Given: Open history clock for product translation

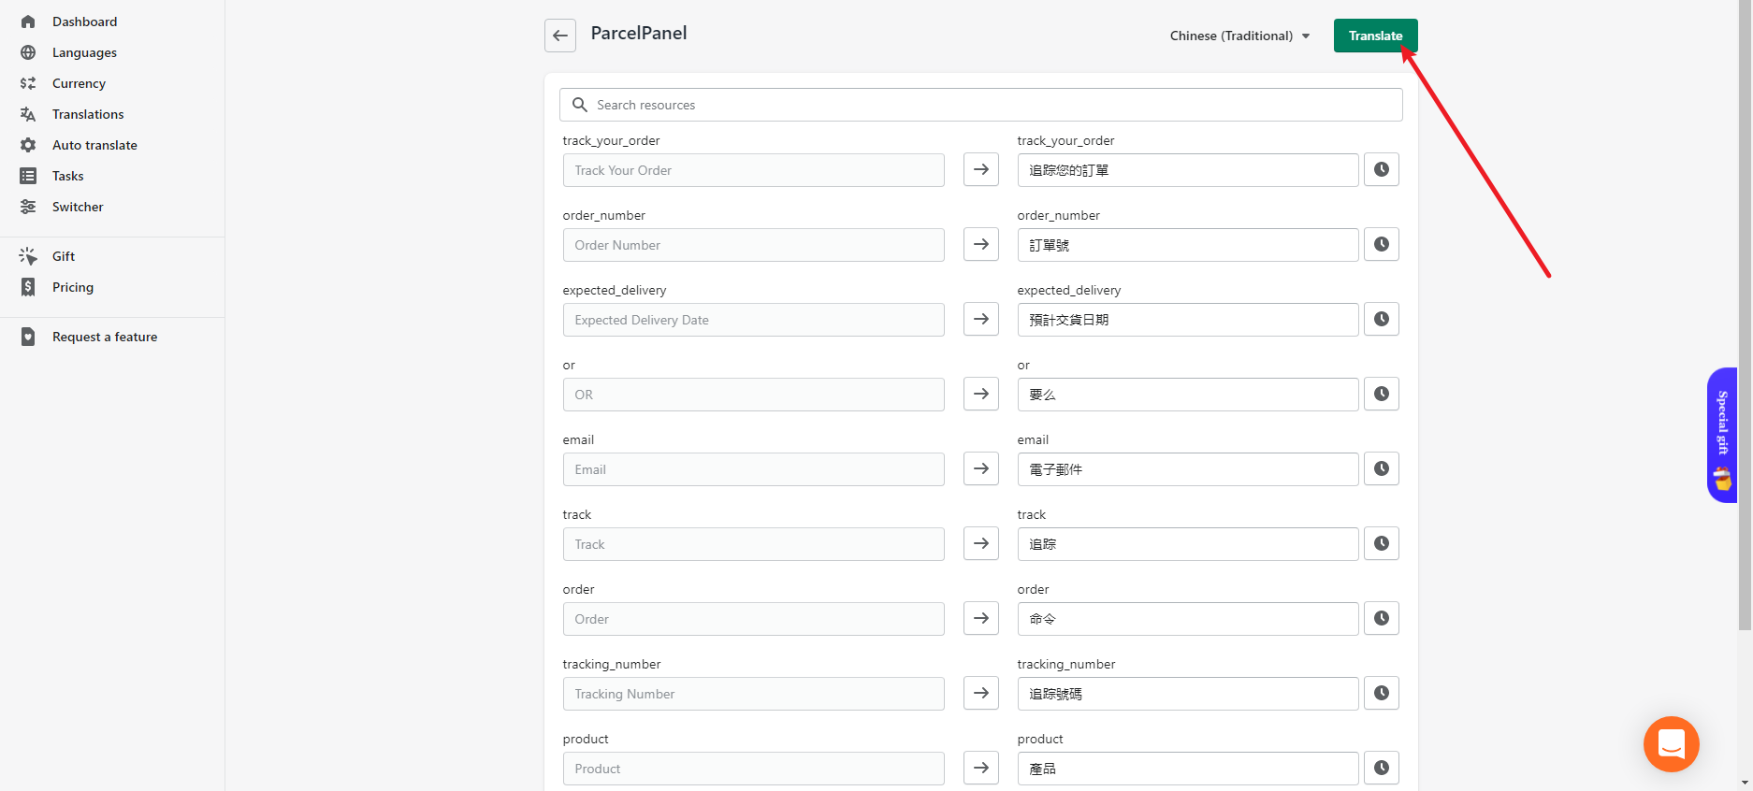Looking at the screenshot, I should tap(1382, 768).
